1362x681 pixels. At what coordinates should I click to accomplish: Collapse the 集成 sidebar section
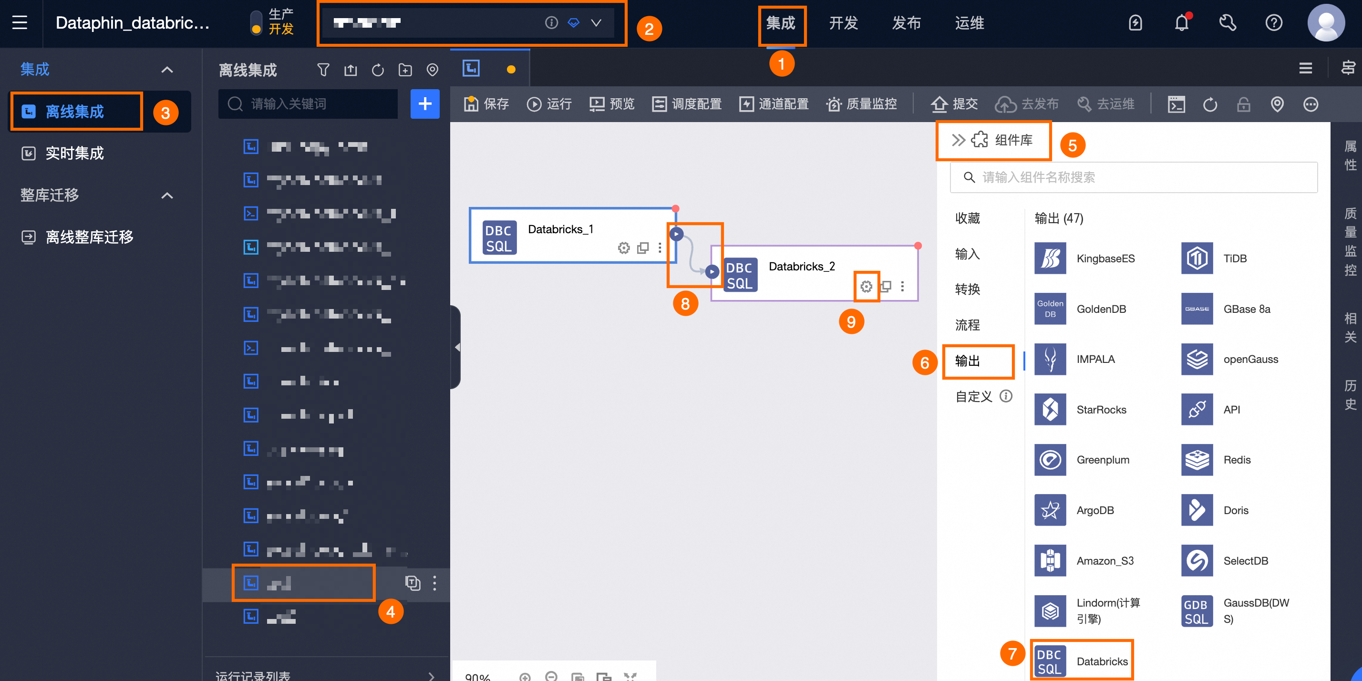tap(167, 69)
